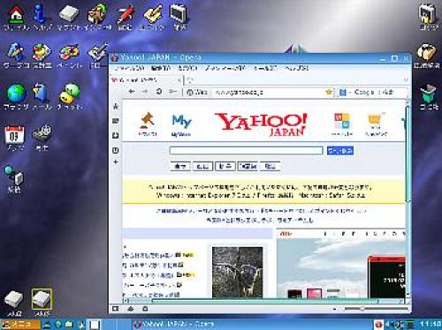Open the network computer desktop icon

tap(14, 176)
